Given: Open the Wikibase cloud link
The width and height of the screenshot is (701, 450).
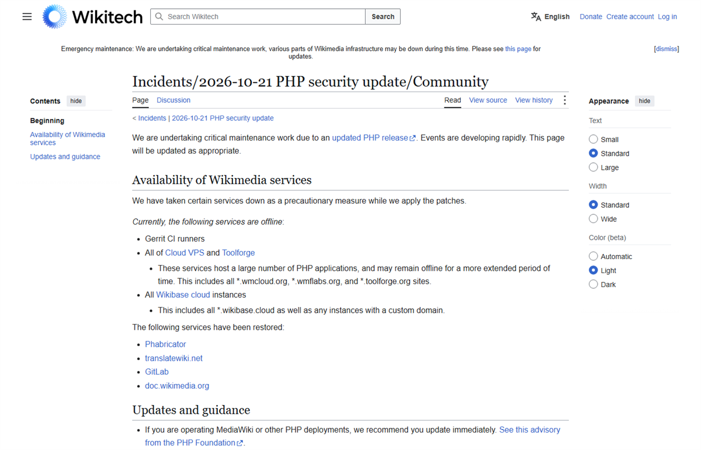Looking at the screenshot, I should pyautogui.click(x=183, y=295).
